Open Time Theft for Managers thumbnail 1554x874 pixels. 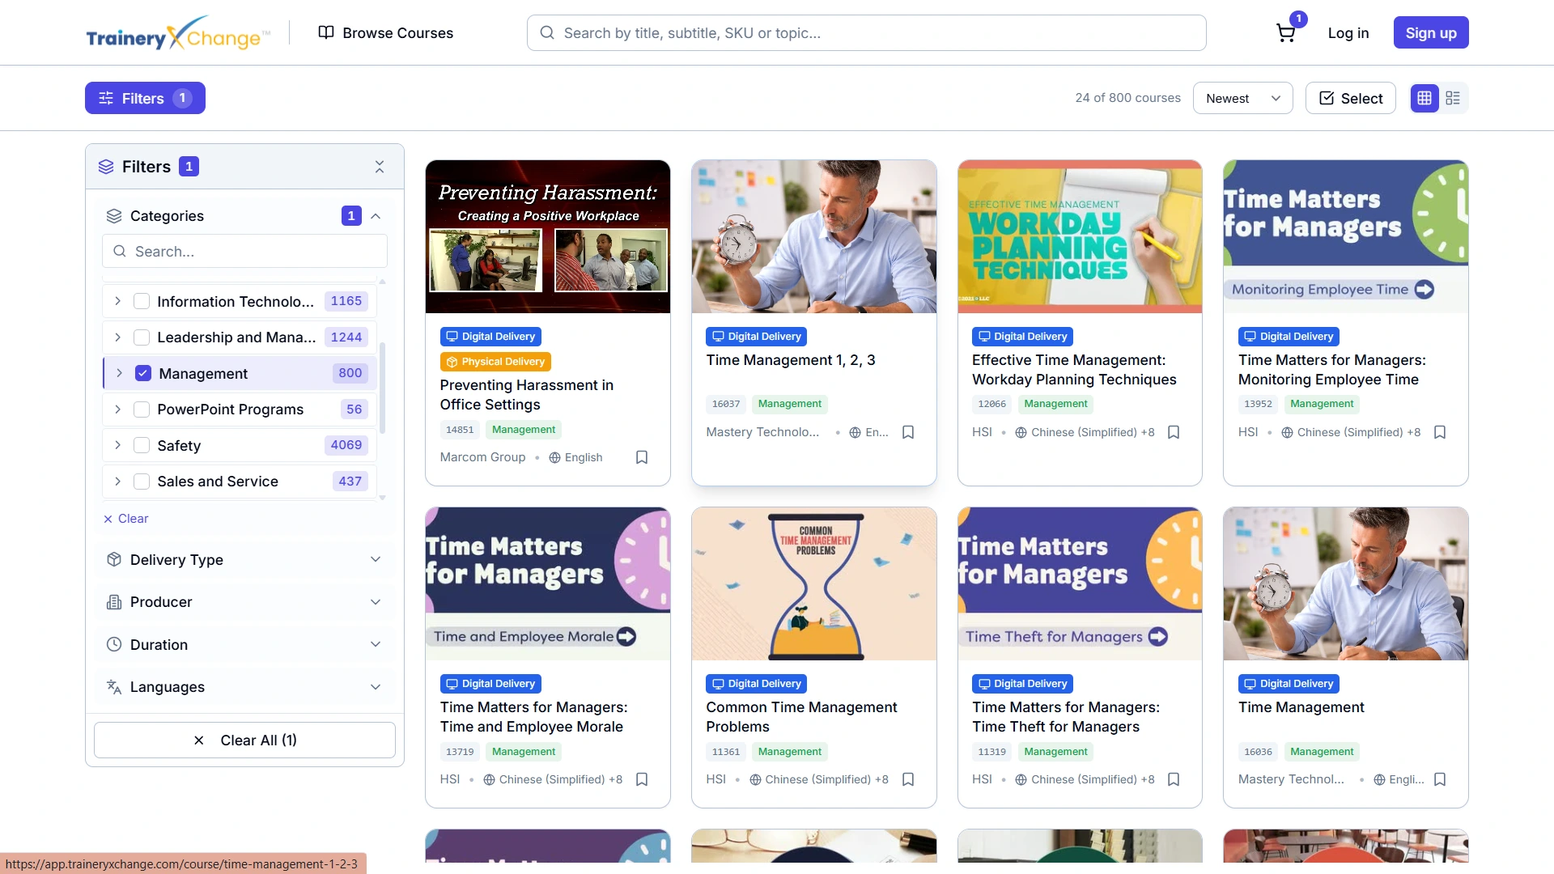pos(1080,583)
